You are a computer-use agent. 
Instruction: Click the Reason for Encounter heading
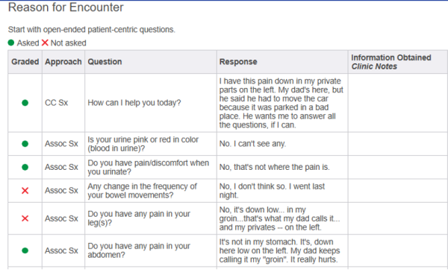pos(66,7)
